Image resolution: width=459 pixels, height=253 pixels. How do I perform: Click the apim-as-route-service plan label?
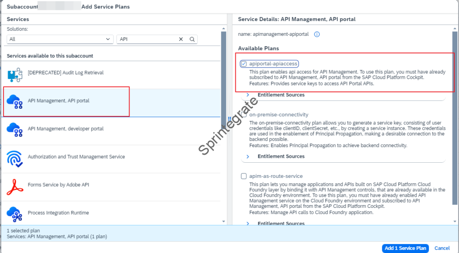point(276,176)
